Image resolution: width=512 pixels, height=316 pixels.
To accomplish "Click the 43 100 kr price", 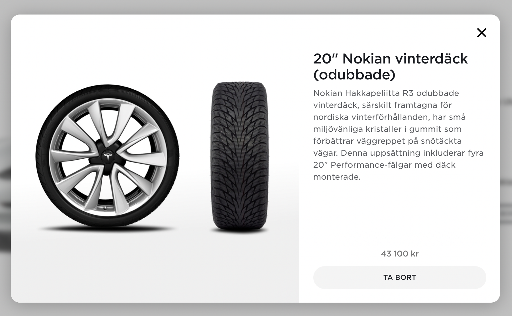I will [400, 254].
